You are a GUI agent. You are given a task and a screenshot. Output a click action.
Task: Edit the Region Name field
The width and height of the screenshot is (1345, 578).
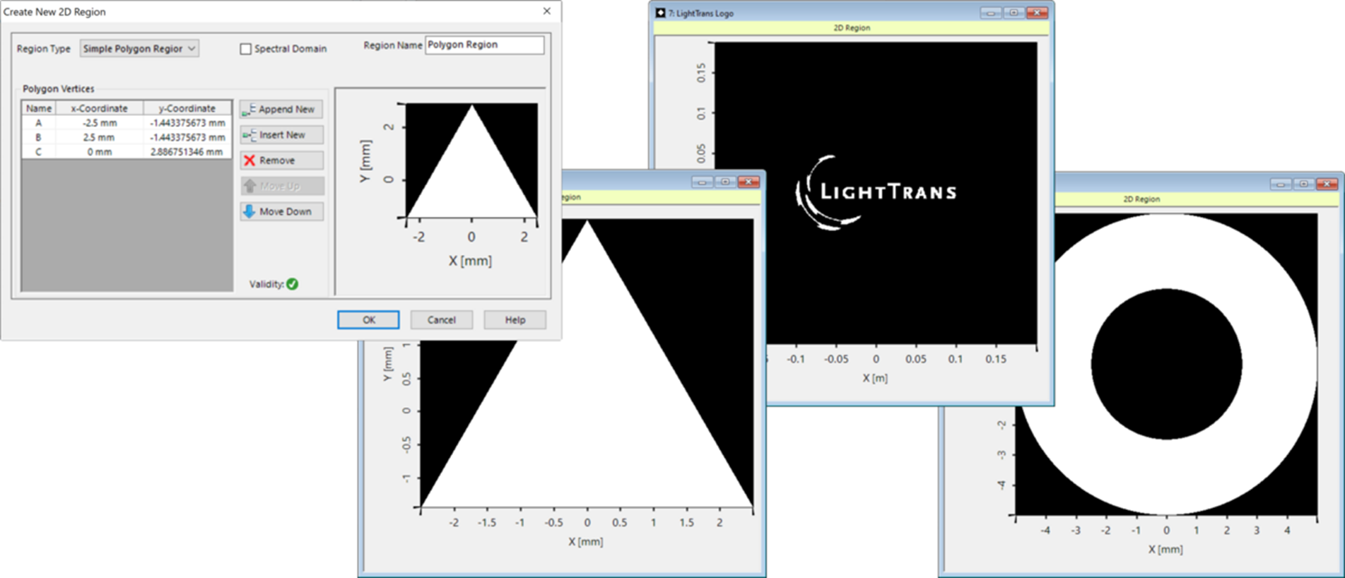point(484,45)
